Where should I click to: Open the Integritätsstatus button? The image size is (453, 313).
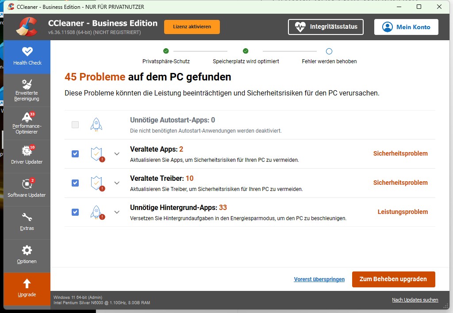click(326, 27)
